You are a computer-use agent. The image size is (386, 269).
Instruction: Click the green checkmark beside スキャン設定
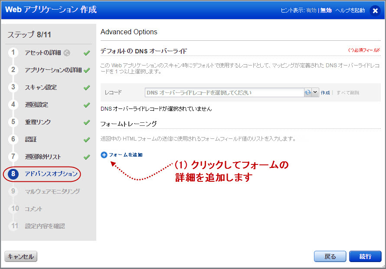(x=86, y=87)
